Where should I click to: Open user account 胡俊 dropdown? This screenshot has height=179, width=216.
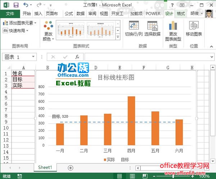[197, 13]
